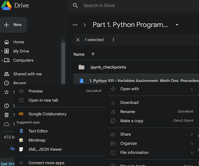Screen dimensions: 199x166
Task: Open Home in the sidebar
Action: pos(19,42)
